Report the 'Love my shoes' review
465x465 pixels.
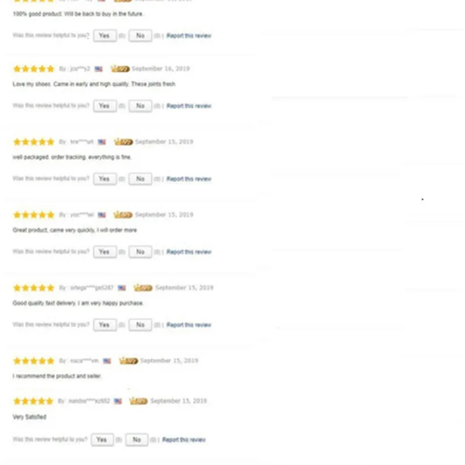[188, 106]
